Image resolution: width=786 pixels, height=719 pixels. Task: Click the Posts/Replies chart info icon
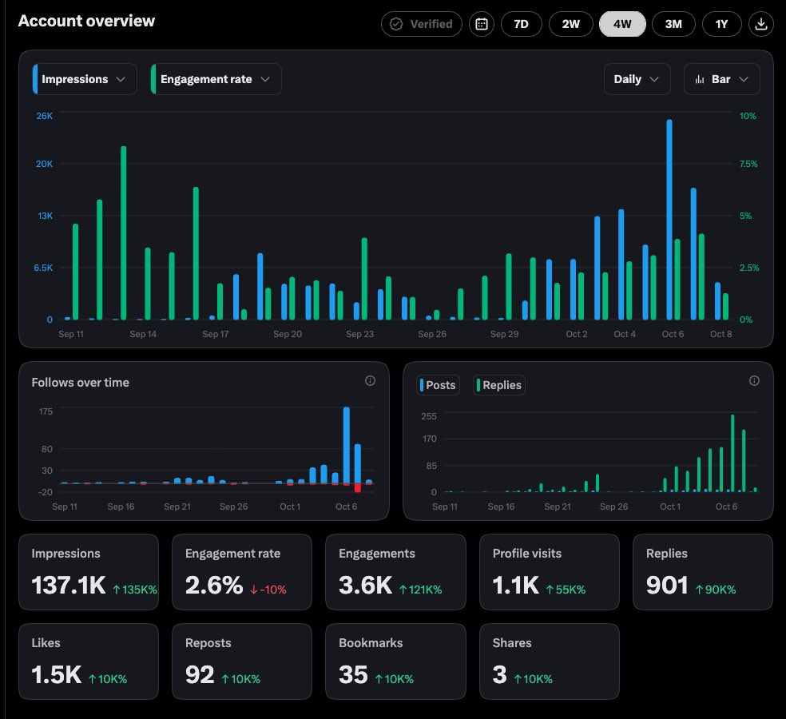click(x=754, y=381)
